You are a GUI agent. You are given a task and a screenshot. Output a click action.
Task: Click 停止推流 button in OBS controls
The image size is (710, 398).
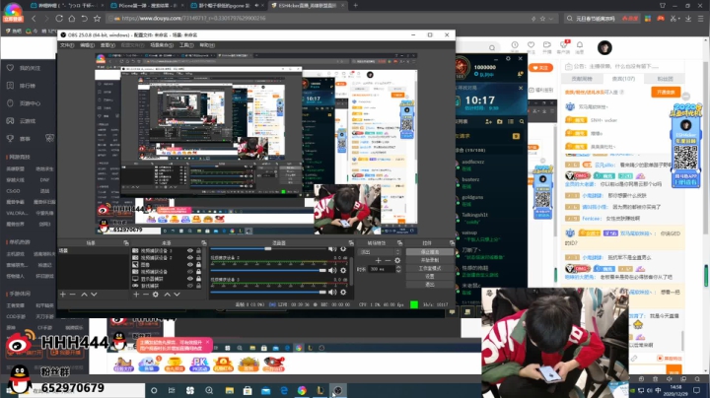pos(430,252)
